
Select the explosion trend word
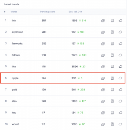pos(18,32)
